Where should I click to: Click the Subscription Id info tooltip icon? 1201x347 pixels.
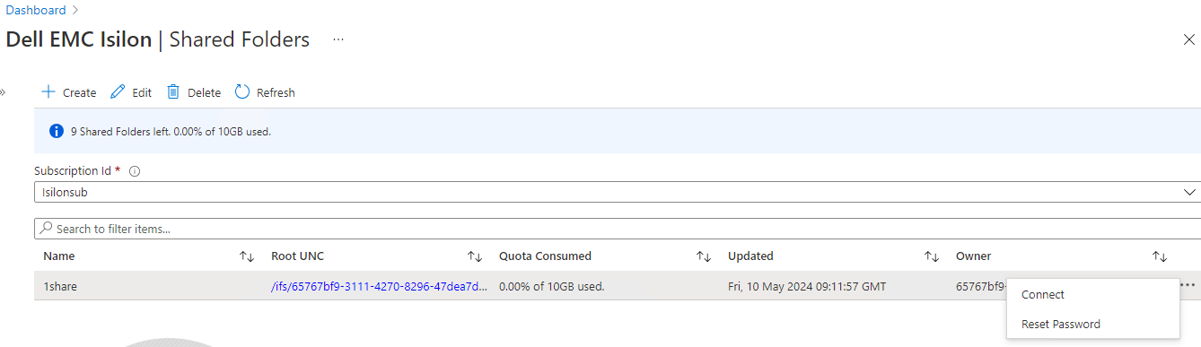[x=135, y=171]
